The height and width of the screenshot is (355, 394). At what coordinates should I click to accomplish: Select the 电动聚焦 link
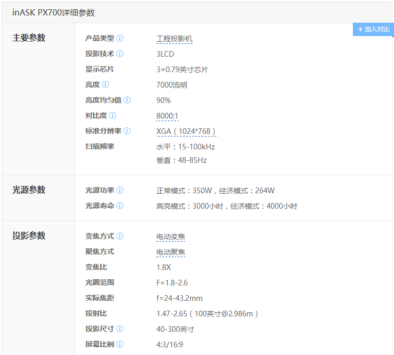(171, 252)
